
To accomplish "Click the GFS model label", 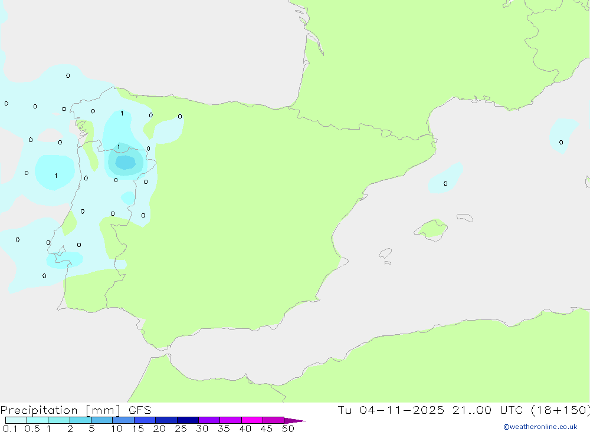I will [x=139, y=410].
